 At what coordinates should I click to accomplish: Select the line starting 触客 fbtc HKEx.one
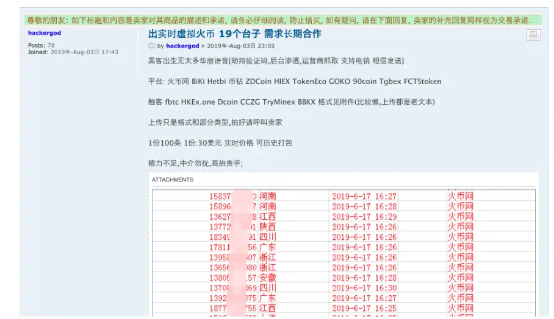click(292, 102)
